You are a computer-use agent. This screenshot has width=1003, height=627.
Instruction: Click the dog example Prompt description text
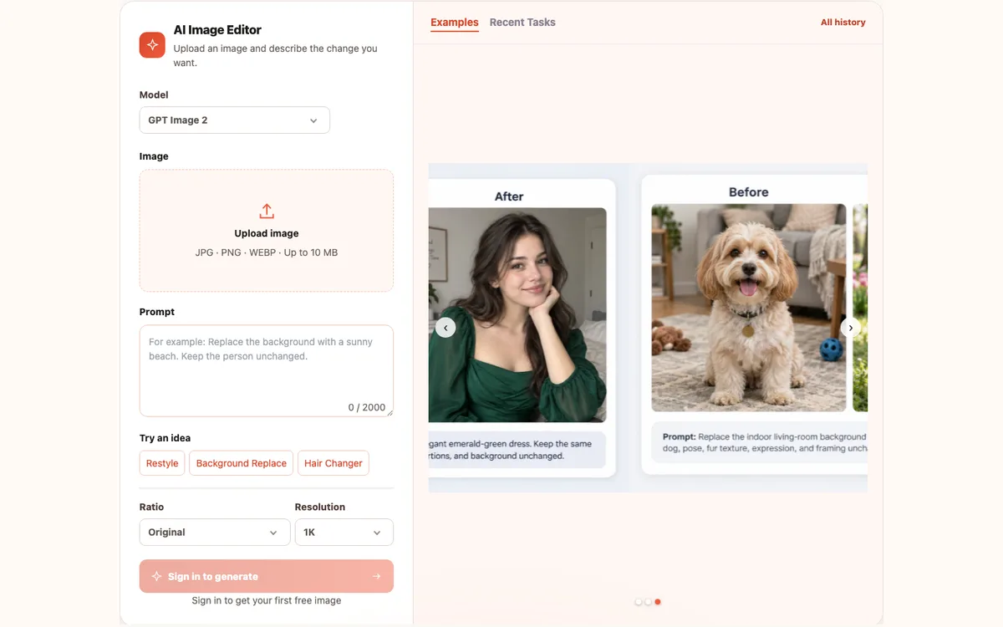coord(765,442)
